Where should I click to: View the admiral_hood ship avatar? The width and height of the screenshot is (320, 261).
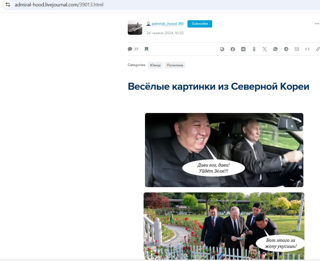(135, 27)
